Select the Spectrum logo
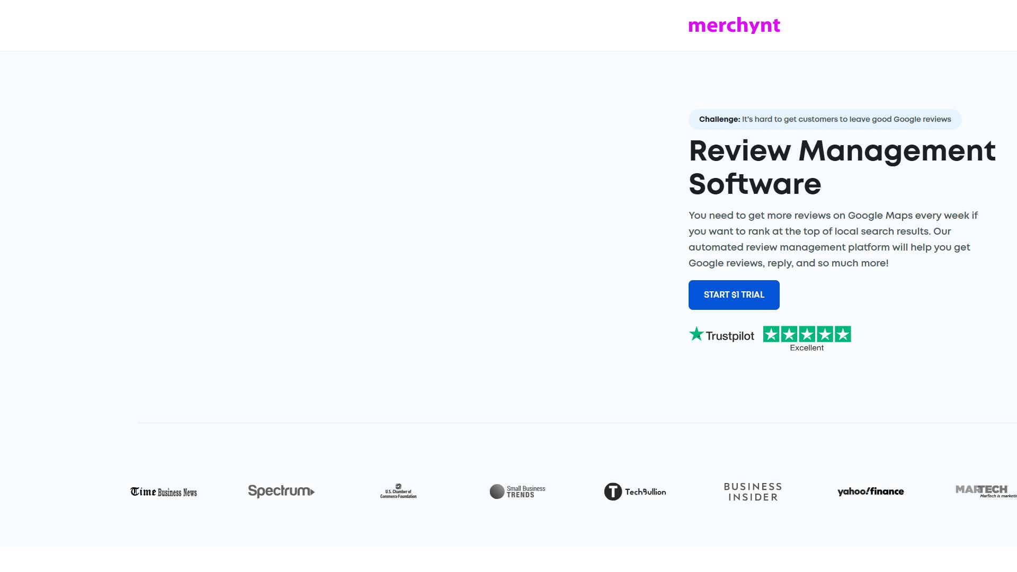 point(281,491)
